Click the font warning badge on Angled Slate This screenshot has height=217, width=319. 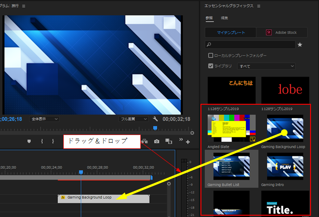pos(253,139)
